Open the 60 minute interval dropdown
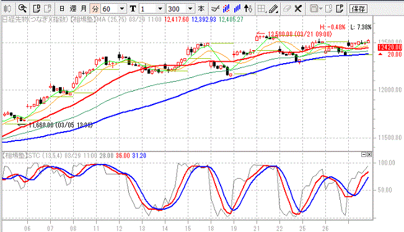 click(122, 9)
